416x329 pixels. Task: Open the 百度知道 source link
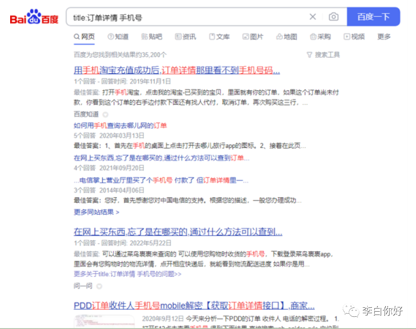[86, 114]
